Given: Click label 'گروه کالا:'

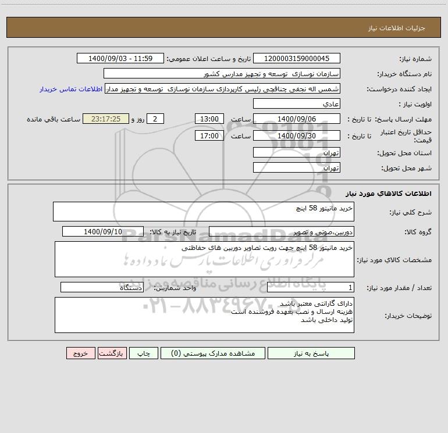Looking at the screenshot, I should 418,232.
